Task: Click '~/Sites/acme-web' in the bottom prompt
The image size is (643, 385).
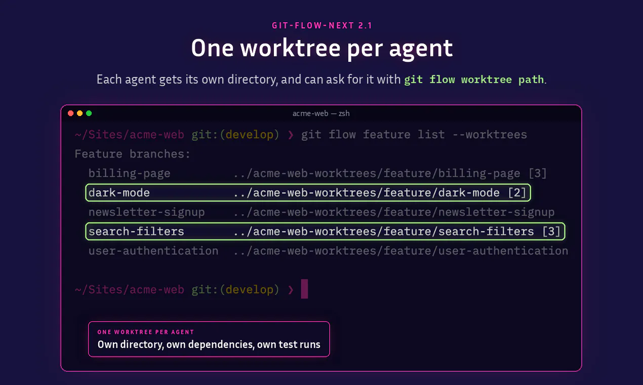Action: [x=129, y=290]
